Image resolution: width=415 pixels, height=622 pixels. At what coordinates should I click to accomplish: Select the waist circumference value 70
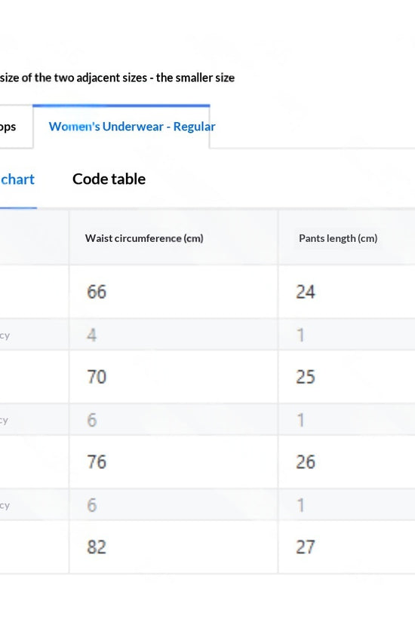[97, 376]
